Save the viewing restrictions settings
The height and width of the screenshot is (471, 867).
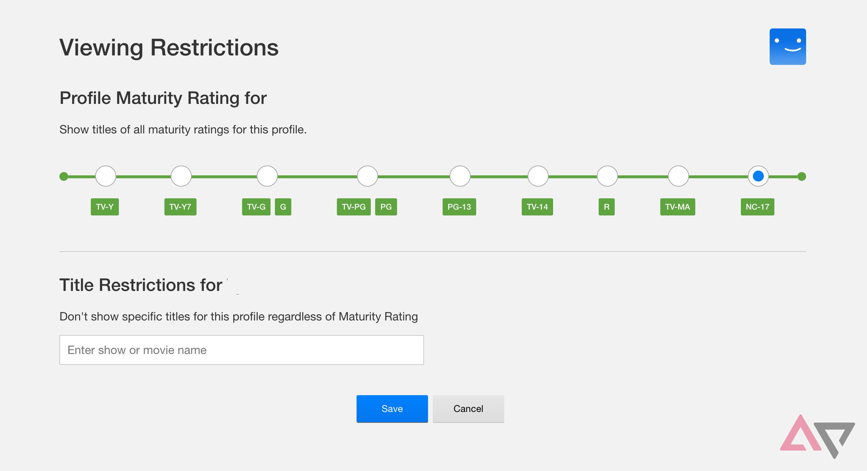392,409
